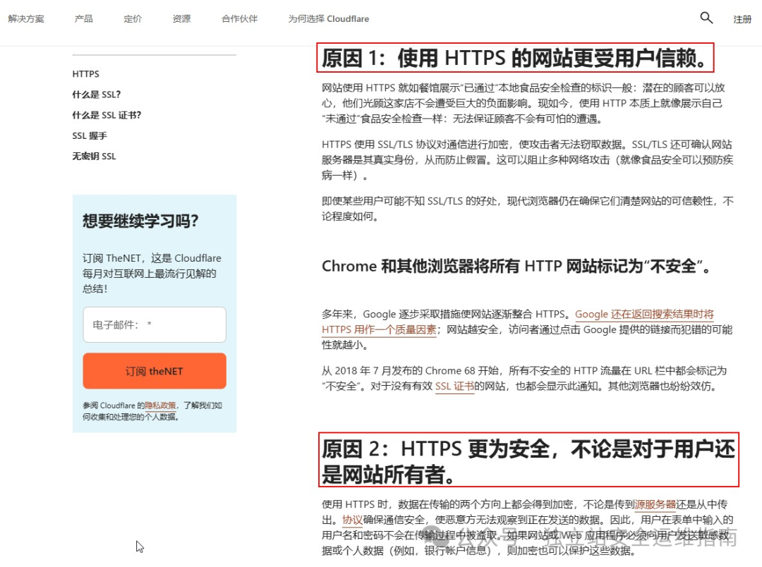
Task: Select the HTTPS sidebar entry
Action: (85, 74)
